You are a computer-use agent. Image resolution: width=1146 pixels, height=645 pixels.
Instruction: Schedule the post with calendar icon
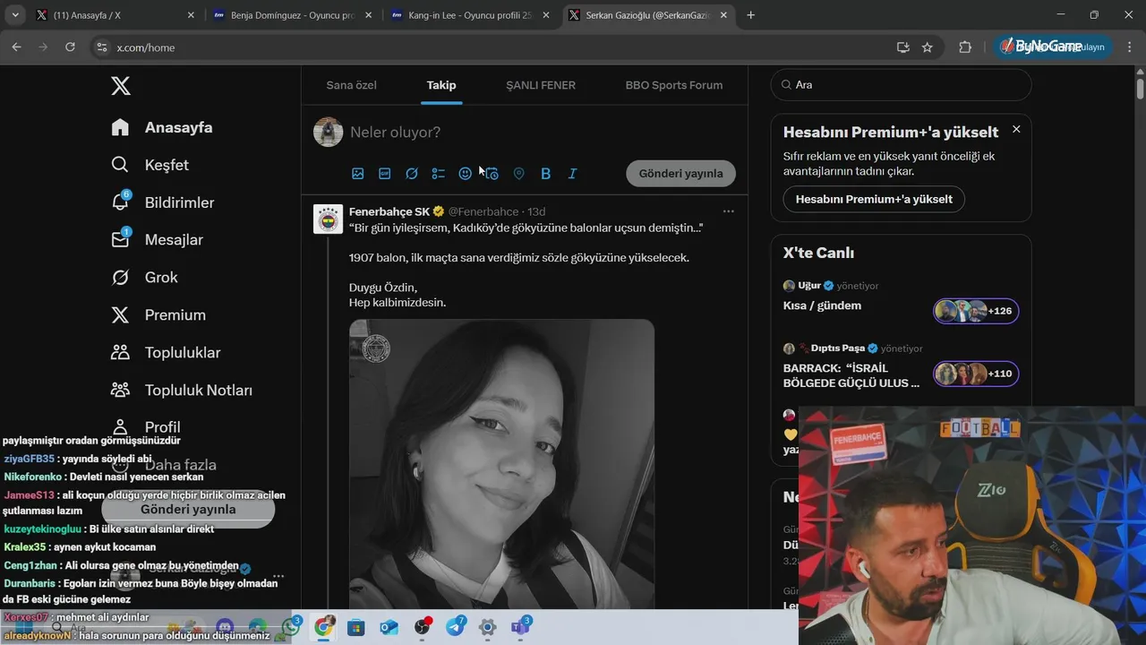pyautogui.click(x=492, y=174)
